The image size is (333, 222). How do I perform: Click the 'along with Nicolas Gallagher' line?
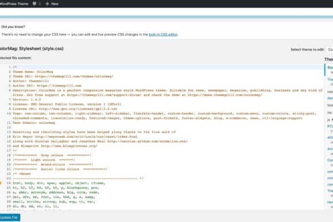pos(100,142)
